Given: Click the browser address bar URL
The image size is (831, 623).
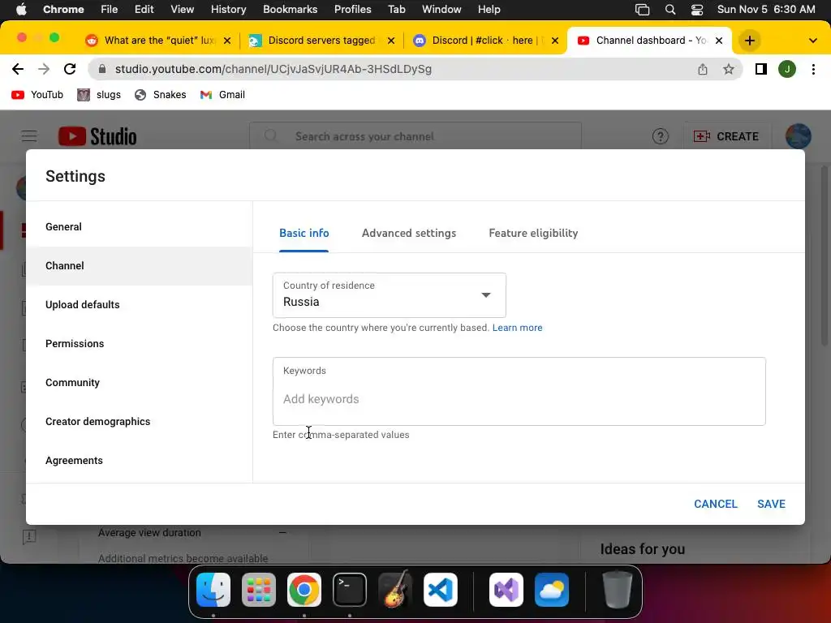Looking at the screenshot, I should click(273, 69).
